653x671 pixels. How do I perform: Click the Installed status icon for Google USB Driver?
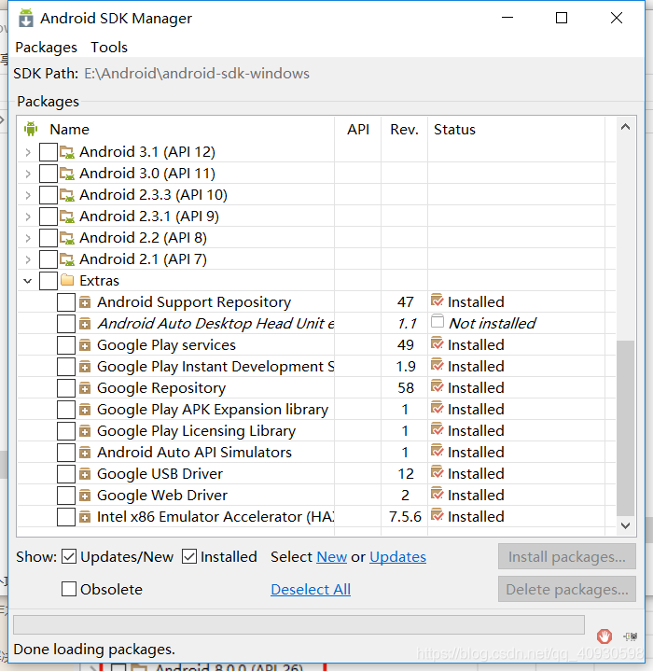pos(438,472)
